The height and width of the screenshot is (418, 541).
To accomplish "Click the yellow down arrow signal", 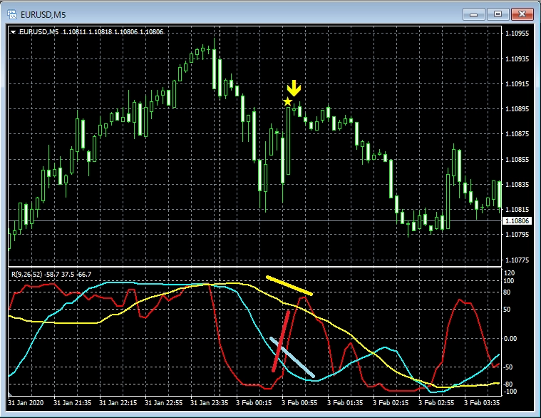I will pos(294,88).
